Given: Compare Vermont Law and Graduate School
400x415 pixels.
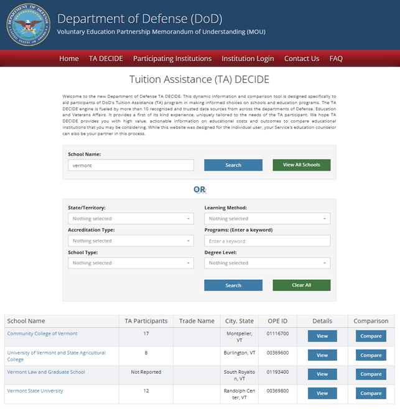Looking at the screenshot, I should coord(371,374).
